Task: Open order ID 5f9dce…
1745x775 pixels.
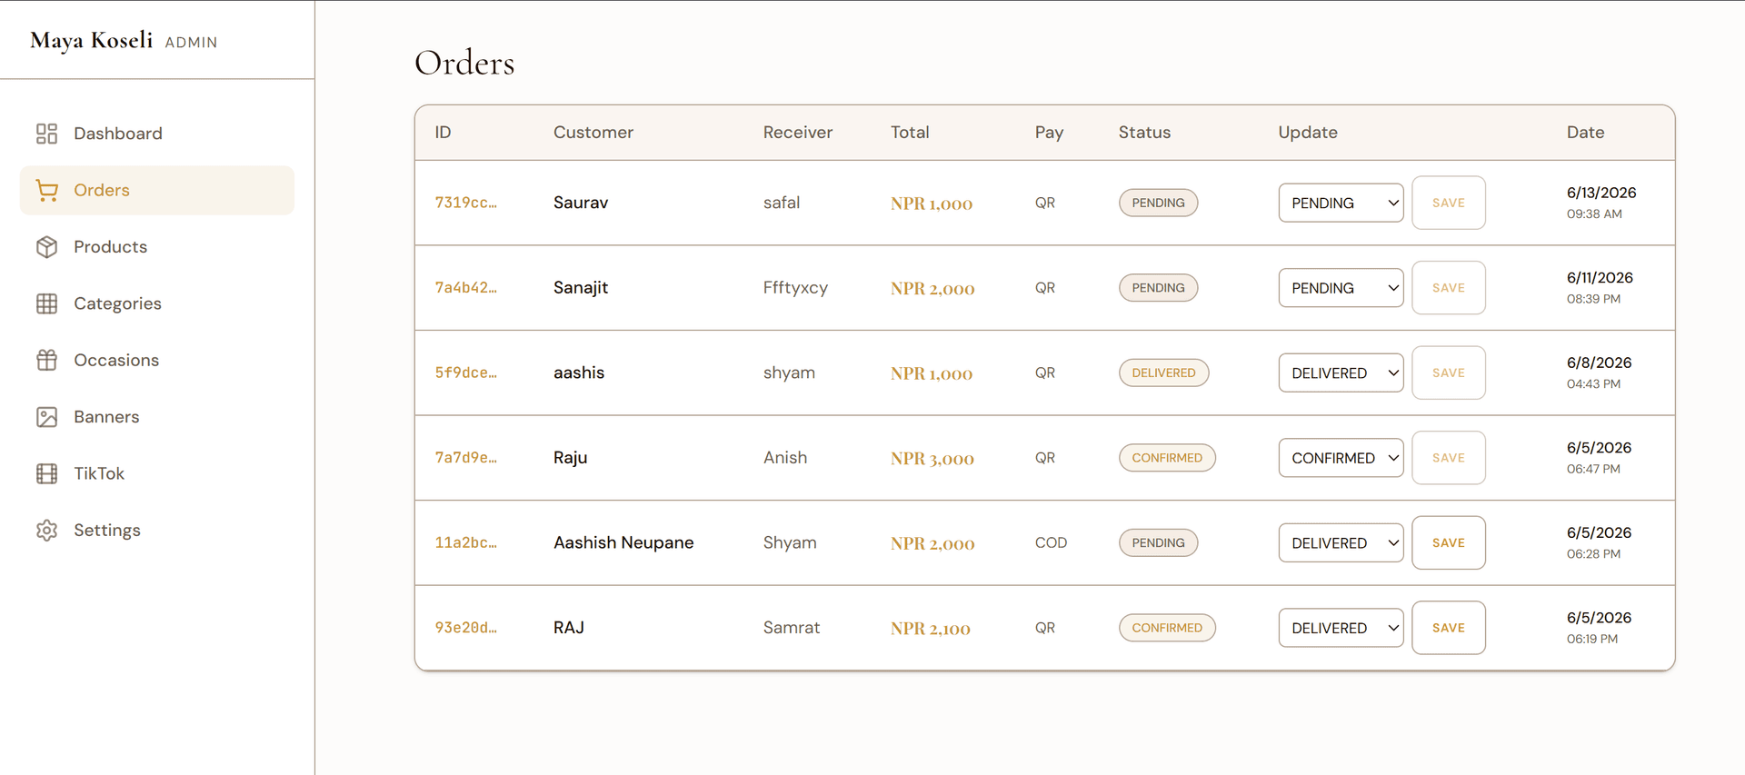Action: [465, 373]
